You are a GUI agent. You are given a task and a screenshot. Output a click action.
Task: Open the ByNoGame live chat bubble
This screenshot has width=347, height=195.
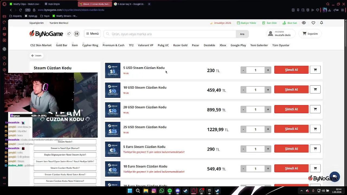point(335,177)
